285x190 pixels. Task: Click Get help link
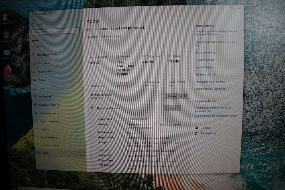pyautogui.click(x=205, y=128)
